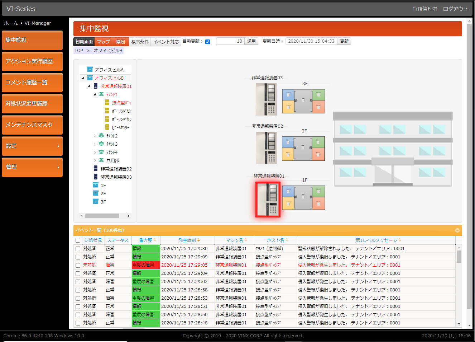Click the ﾃﾅﾝﾄ1 layers icon

[101, 94]
